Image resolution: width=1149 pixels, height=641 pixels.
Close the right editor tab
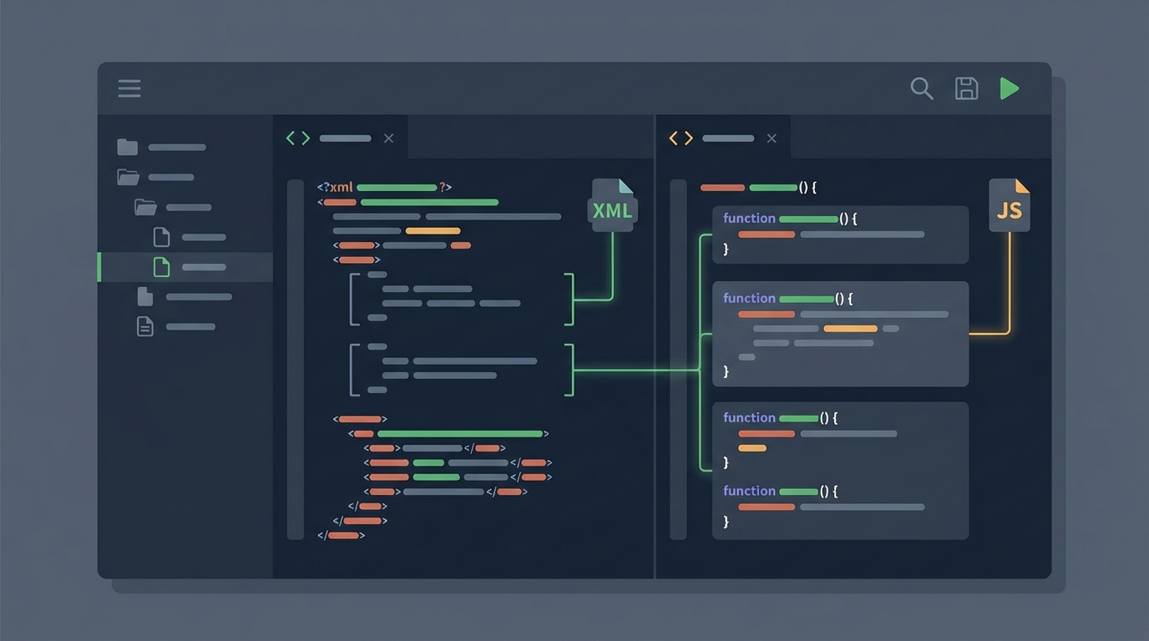click(x=772, y=138)
